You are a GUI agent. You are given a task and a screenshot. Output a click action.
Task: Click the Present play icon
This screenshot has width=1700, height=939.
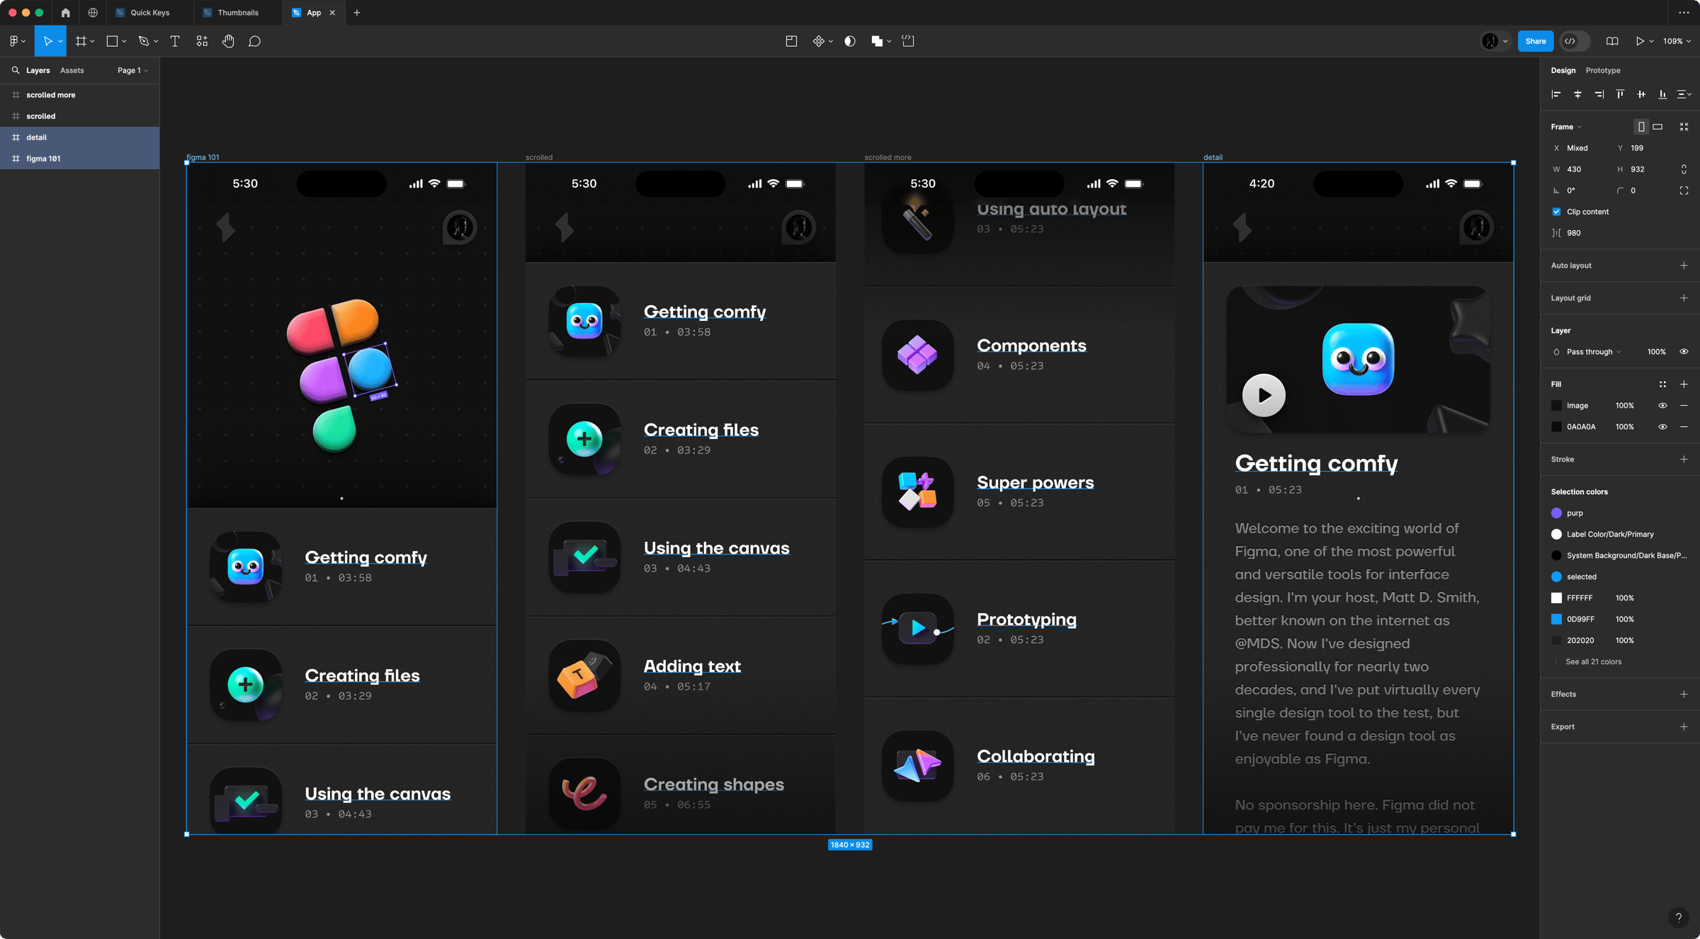1639,41
